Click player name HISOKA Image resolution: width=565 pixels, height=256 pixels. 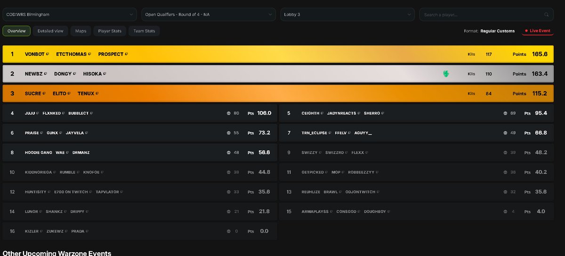coord(92,74)
